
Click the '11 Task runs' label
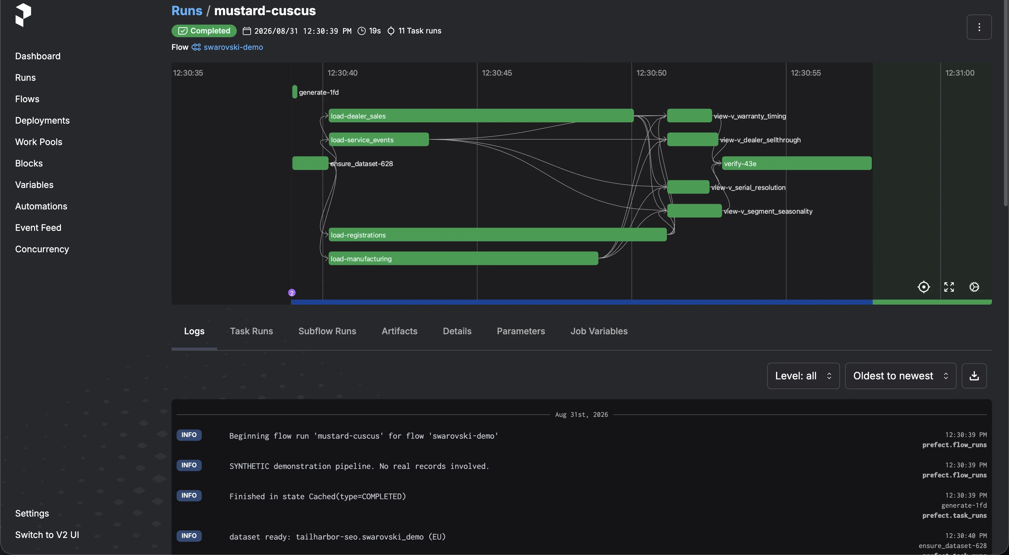tap(419, 31)
